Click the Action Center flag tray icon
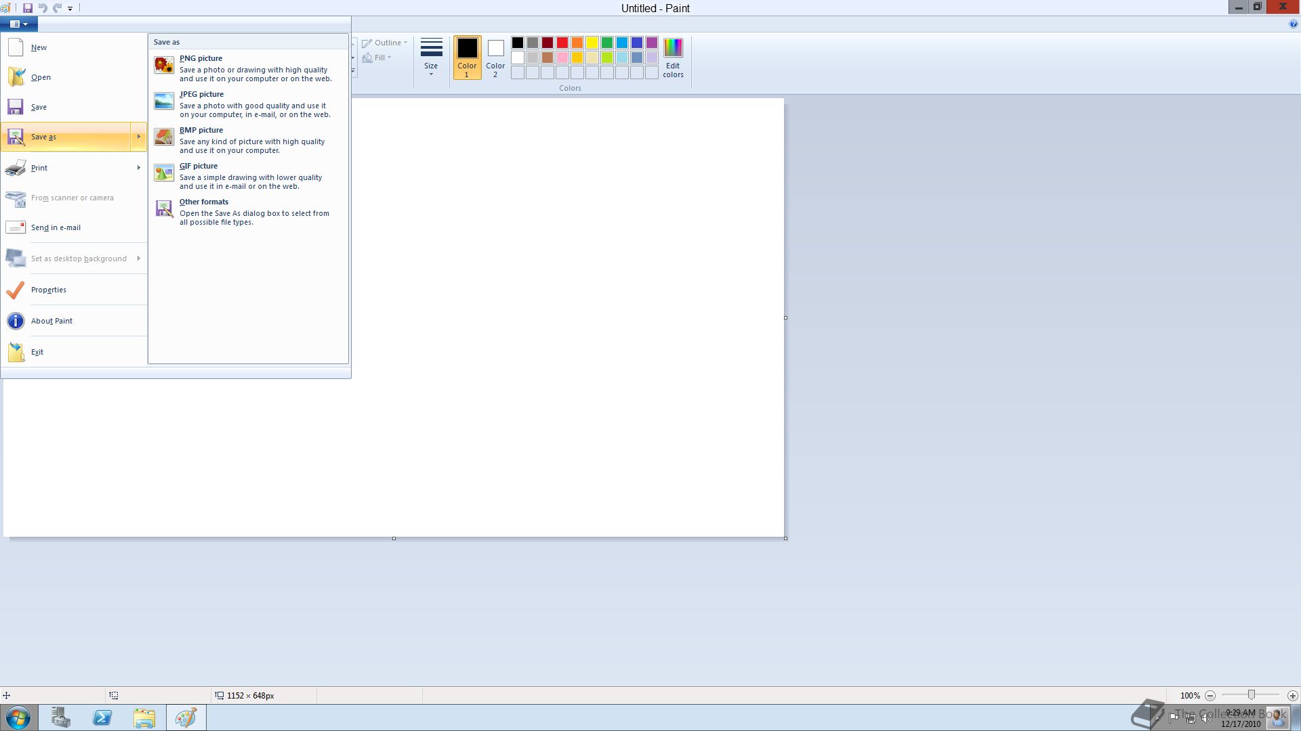 coord(1174,718)
